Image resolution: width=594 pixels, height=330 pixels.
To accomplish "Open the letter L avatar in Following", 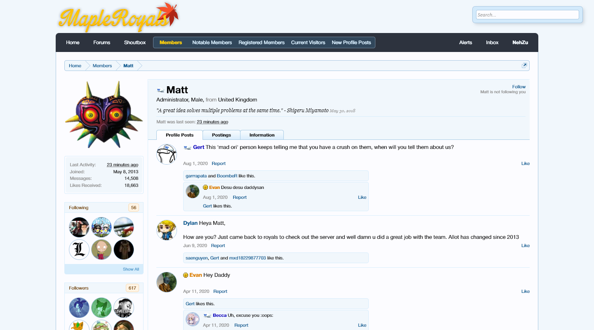I will (x=79, y=250).
